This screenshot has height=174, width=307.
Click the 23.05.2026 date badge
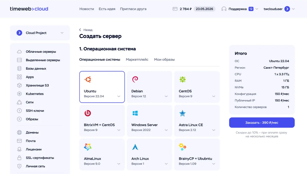[x=204, y=9]
